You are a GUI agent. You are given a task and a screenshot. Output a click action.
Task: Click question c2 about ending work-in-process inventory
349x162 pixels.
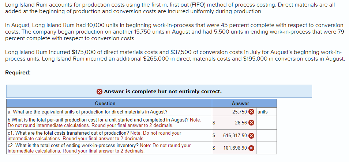tap(109, 148)
